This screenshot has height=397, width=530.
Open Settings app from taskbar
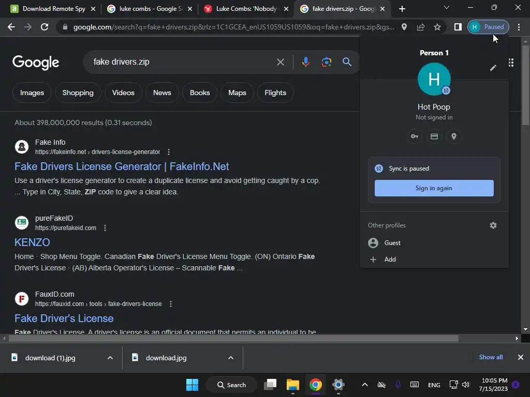[338, 385]
